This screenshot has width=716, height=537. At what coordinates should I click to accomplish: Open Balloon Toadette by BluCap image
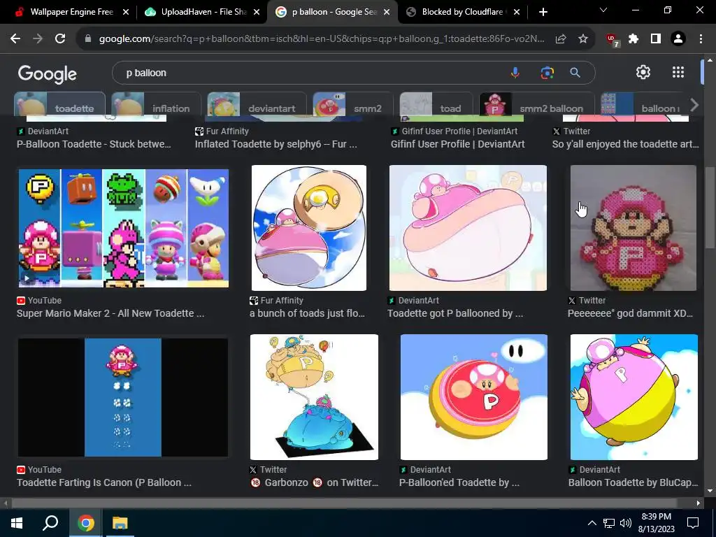coord(633,397)
